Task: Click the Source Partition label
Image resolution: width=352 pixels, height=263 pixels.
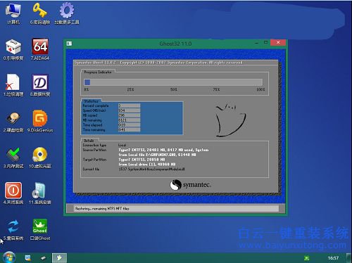Action: (x=94, y=150)
